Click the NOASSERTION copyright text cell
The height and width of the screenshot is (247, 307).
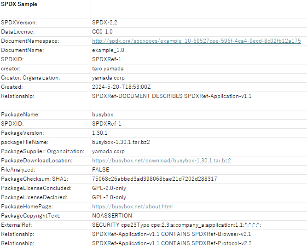point(112,216)
